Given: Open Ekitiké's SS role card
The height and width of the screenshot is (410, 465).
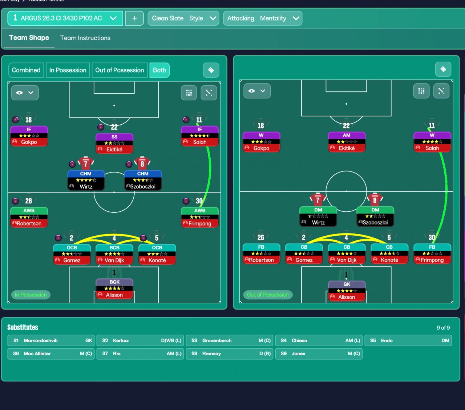Looking at the screenshot, I should click(114, 143).
